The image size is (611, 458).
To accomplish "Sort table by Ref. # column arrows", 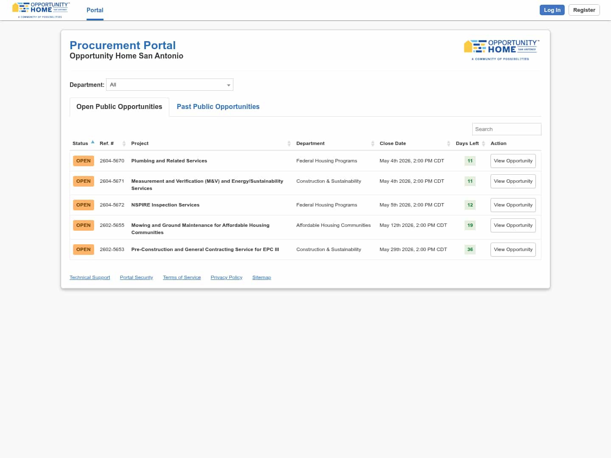I will [x=124, y=144].
